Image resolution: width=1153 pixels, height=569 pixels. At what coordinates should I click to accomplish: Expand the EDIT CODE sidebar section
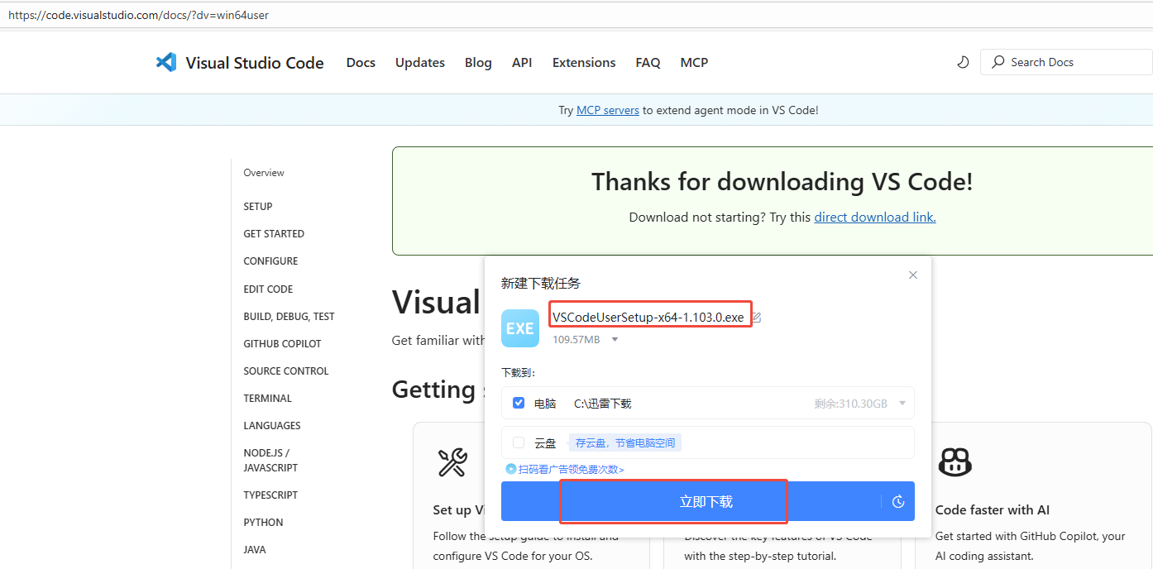point(268,289)
